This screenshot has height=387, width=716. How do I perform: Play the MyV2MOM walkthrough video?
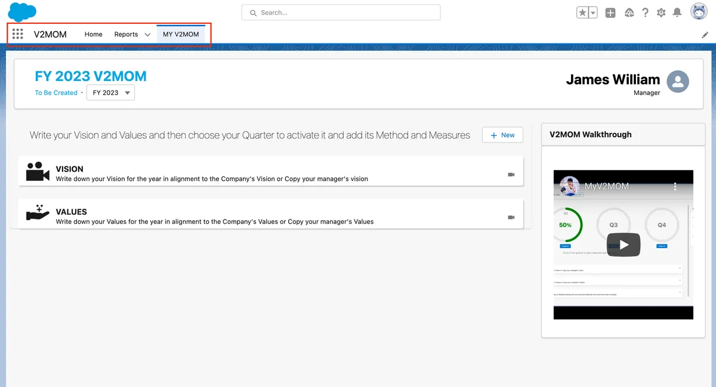[x=624, y=244]
